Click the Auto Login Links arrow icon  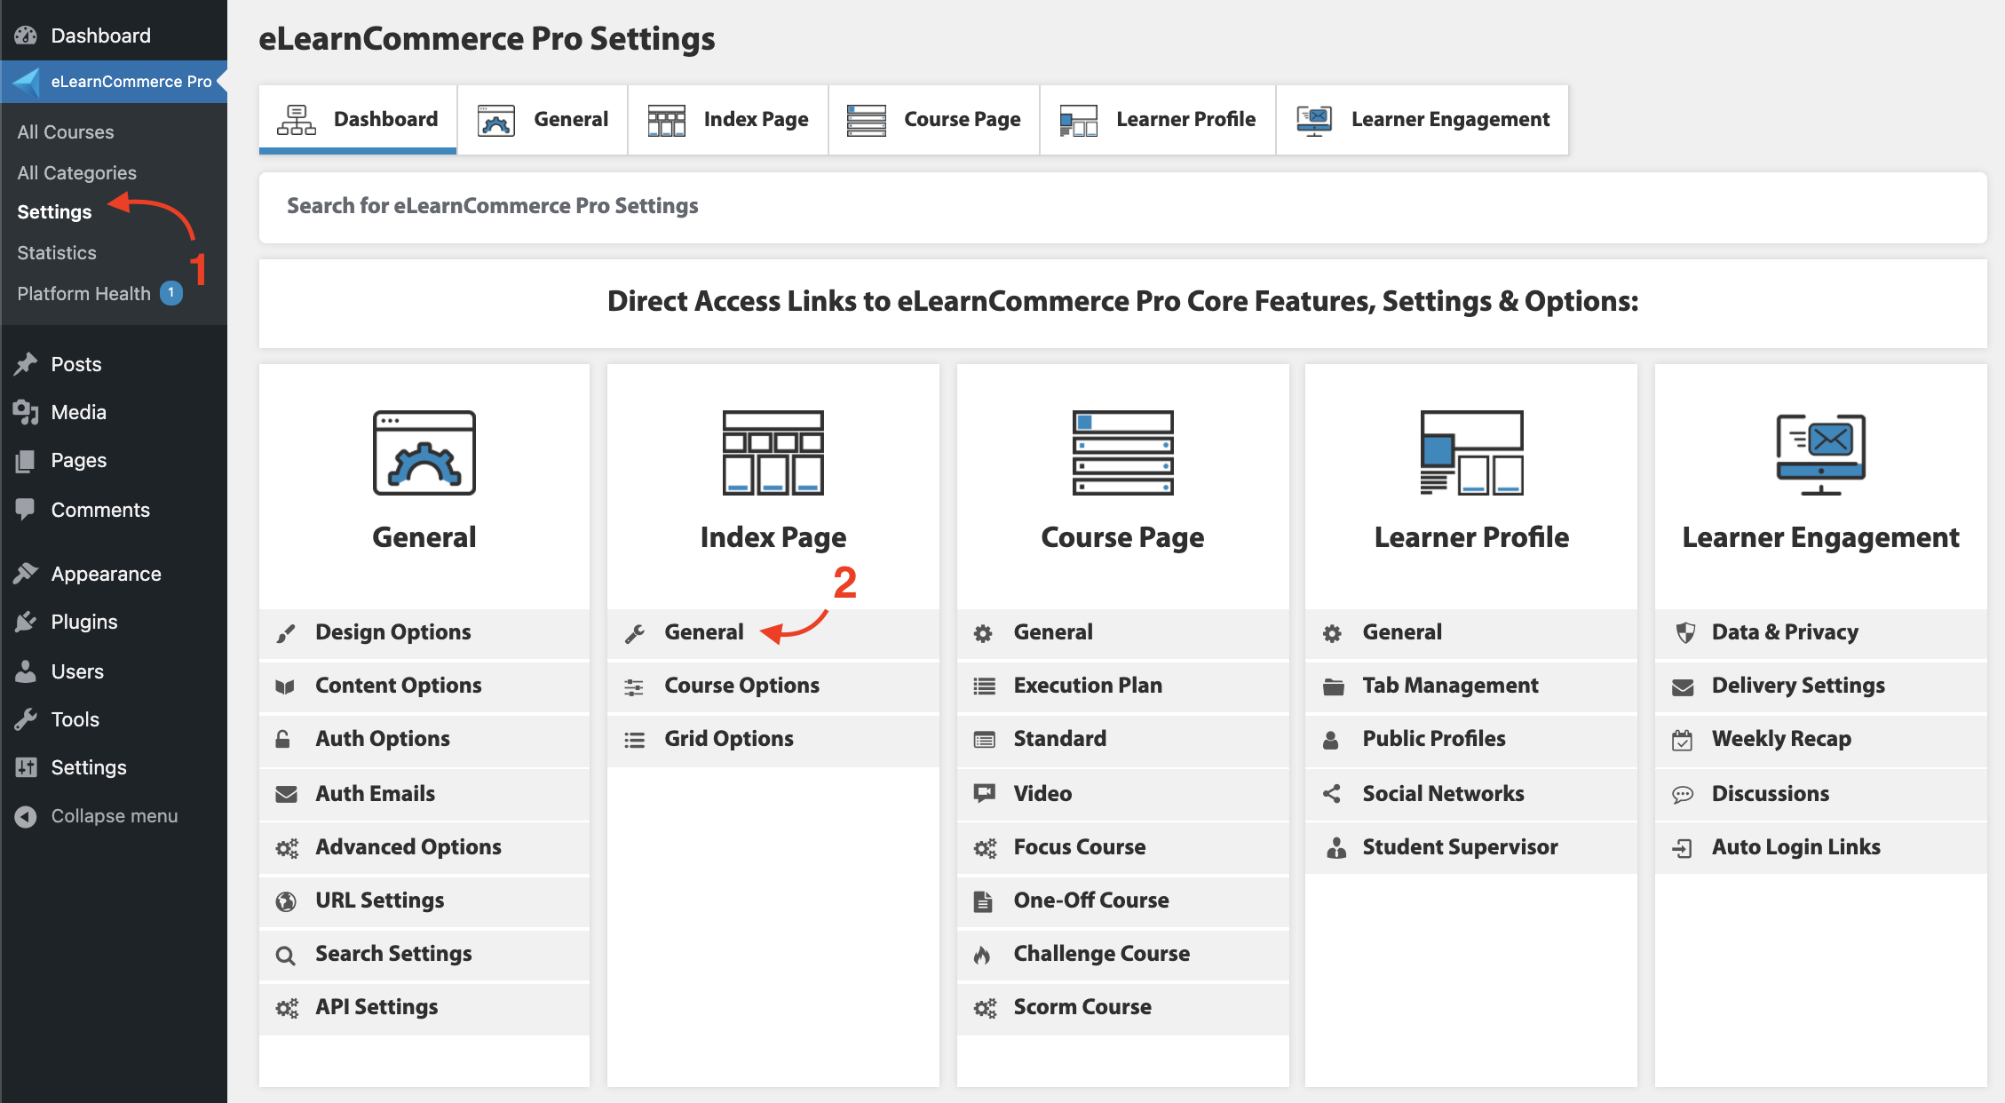click(1683, 848)
